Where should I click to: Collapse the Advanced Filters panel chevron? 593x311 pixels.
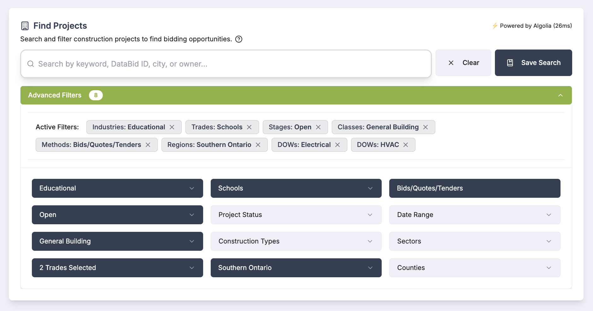click(561, 95)
